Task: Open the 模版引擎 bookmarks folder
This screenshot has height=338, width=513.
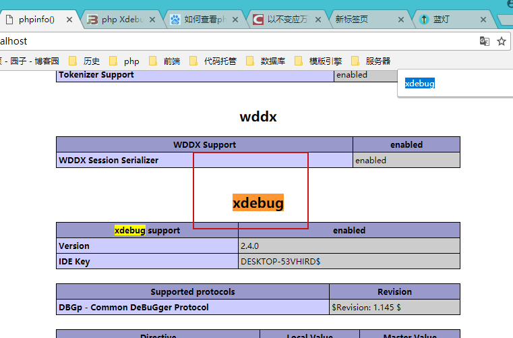Action: (x=318, y=61)
